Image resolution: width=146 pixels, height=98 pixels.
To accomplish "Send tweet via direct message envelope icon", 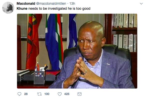I will point(79,94).
